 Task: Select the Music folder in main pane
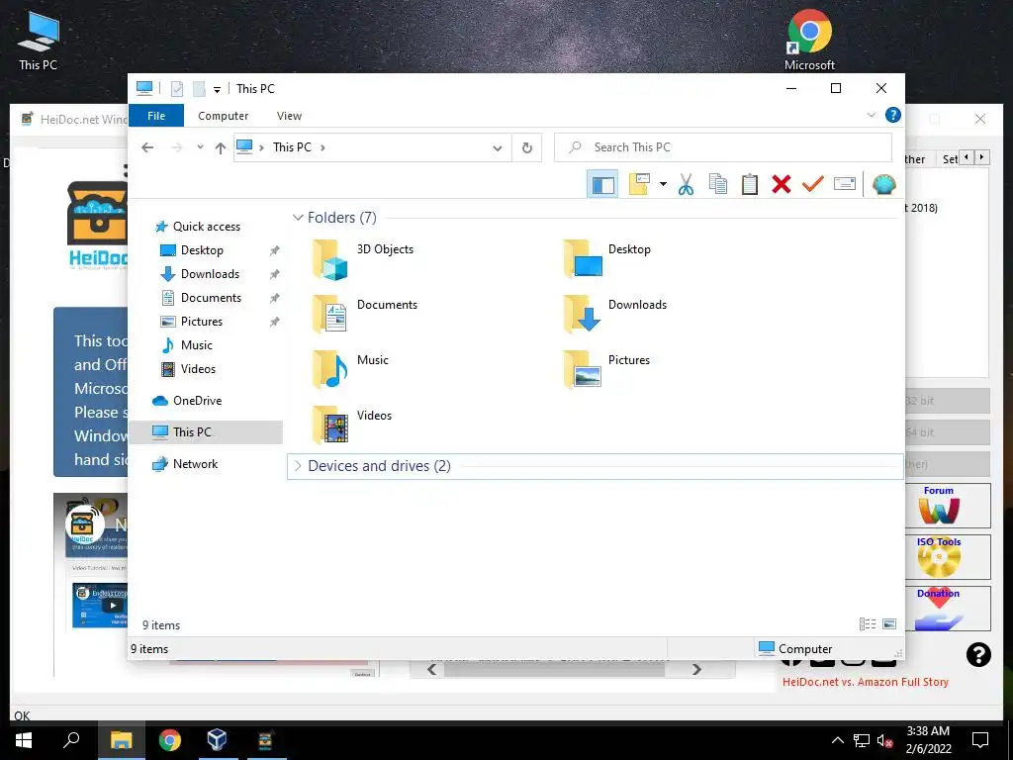[350, 370]
